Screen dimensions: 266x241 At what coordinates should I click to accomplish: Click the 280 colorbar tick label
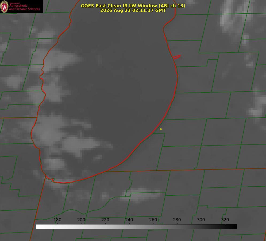[177, 220]
